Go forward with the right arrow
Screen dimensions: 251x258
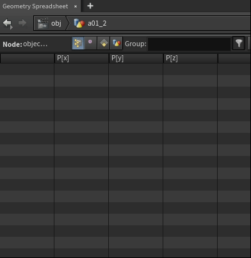[x=22, y=23]
